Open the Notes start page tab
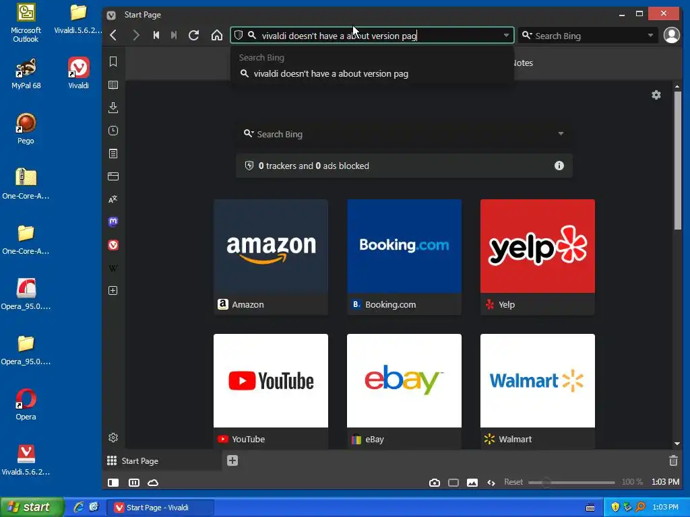Image resolution: width=690 pixels, height=517 pixels. 523,63
